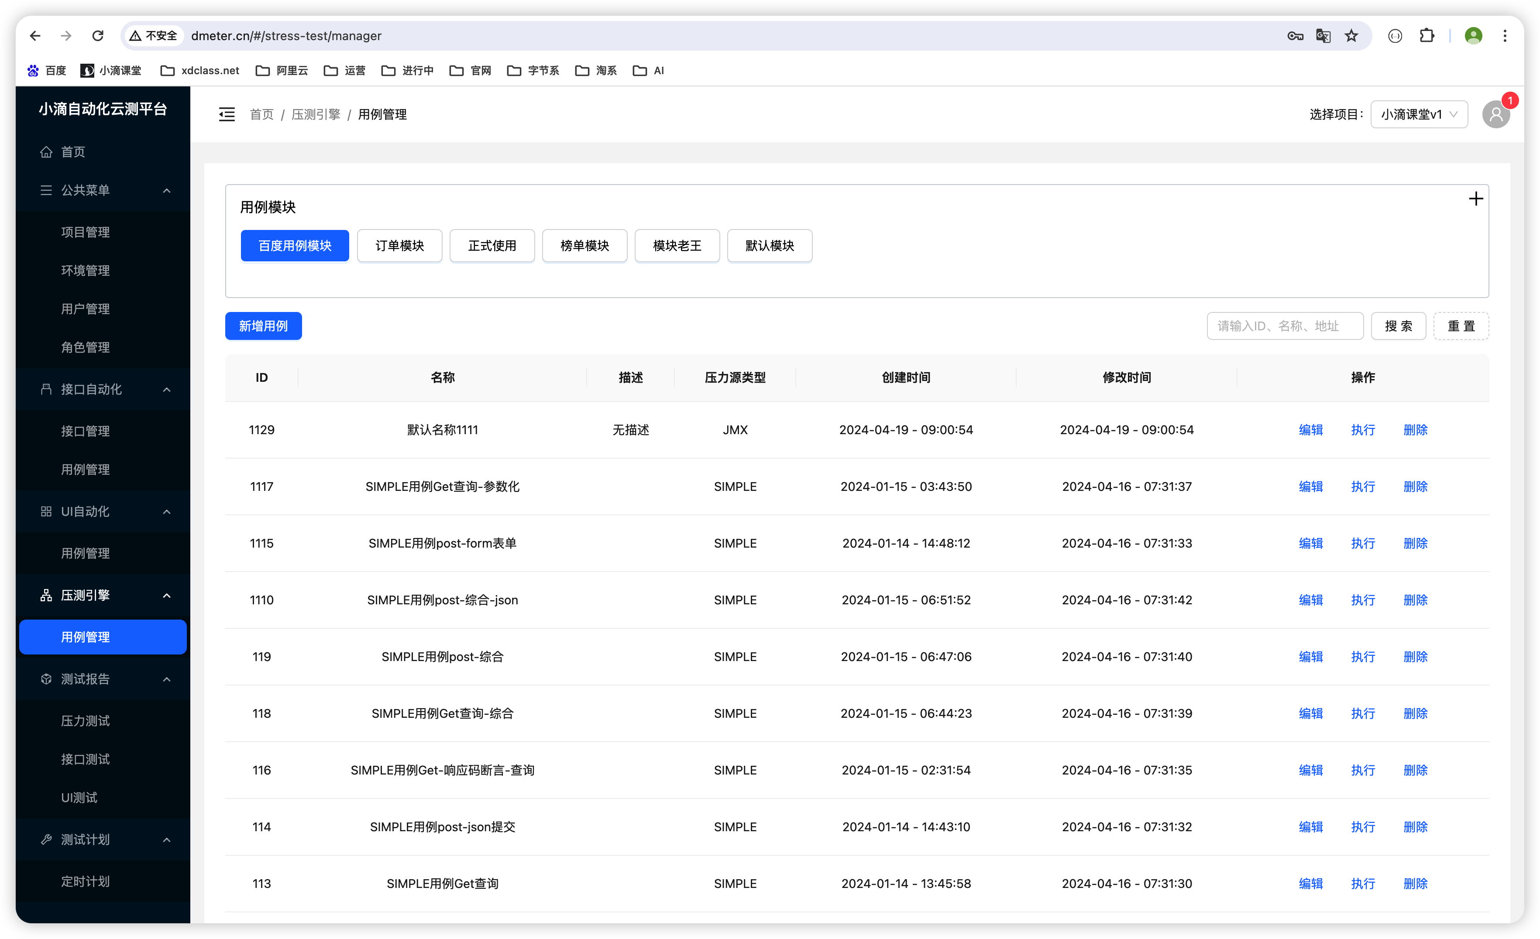Open the saved passwords key icon
The width and height of the screenshot is (1540, 939).
pyautogui.click(x=1295, y=36)
